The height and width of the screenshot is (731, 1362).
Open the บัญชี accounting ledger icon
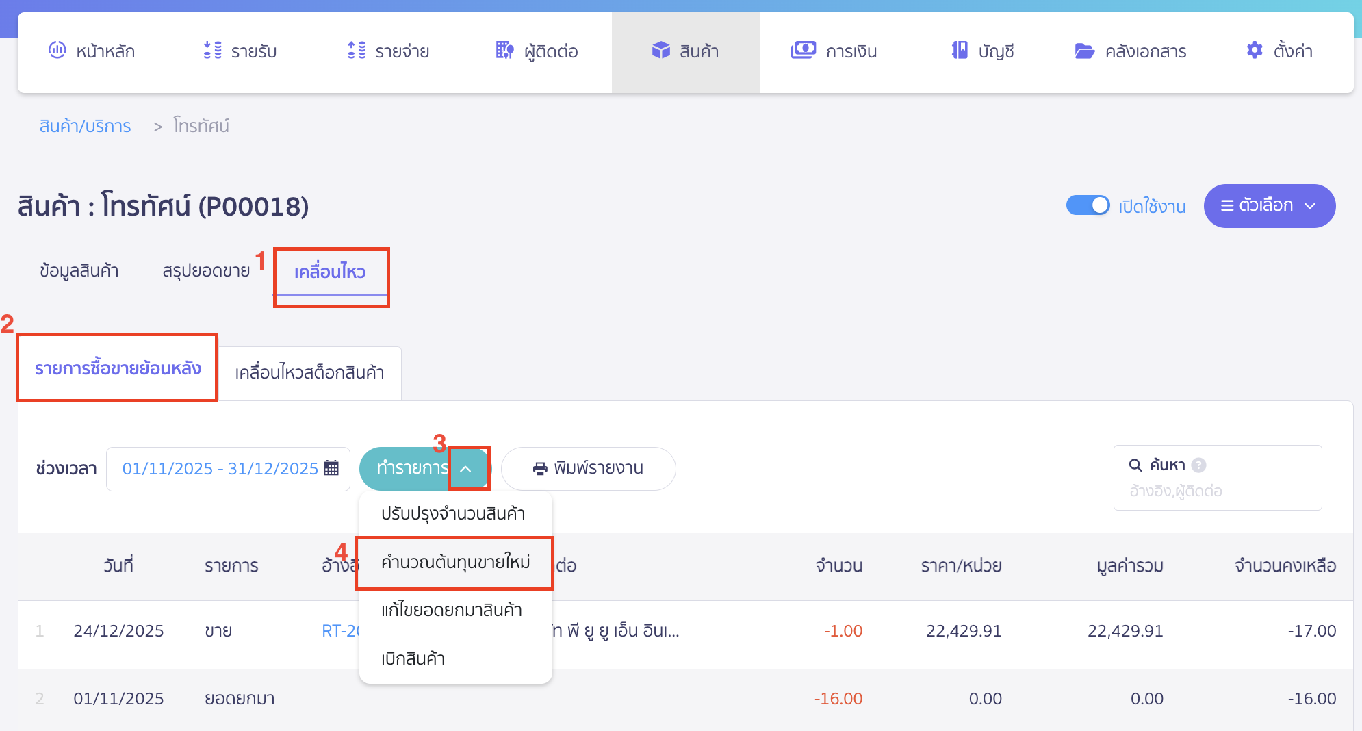point(961,50)
